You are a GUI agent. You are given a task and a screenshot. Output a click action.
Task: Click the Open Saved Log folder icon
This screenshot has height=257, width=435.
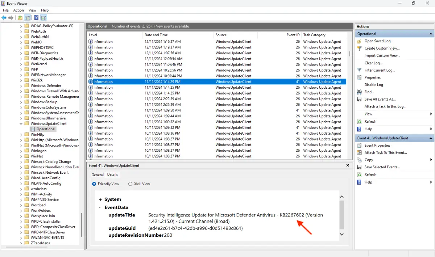coord(359,41)
